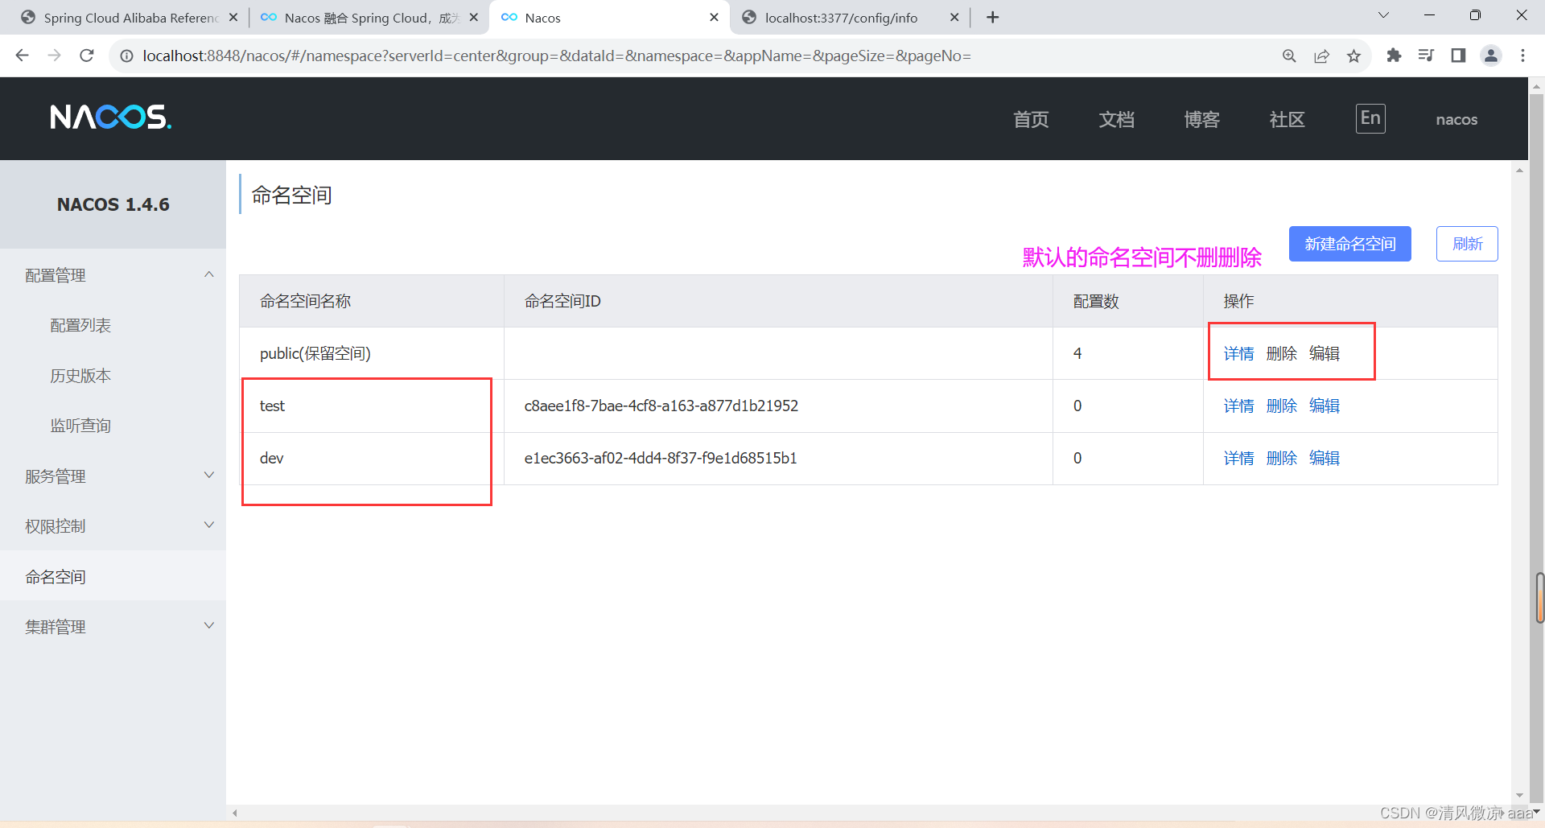The image size is (1545, 828).
Task: Click the 刷新 button
Action: coord(1467,244)
